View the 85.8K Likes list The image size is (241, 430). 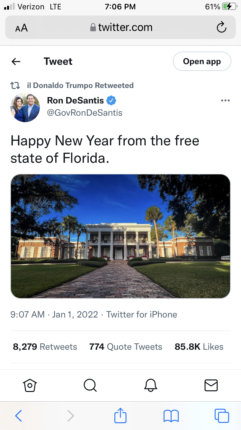(199, 347)
